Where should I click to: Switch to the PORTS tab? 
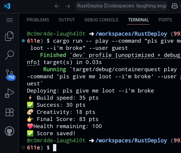point(165,20)
